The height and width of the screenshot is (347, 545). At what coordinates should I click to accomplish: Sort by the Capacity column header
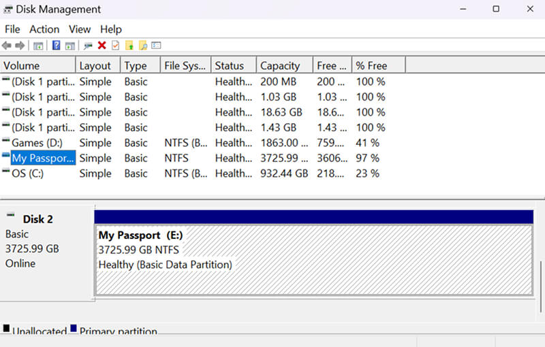[285, 65]
